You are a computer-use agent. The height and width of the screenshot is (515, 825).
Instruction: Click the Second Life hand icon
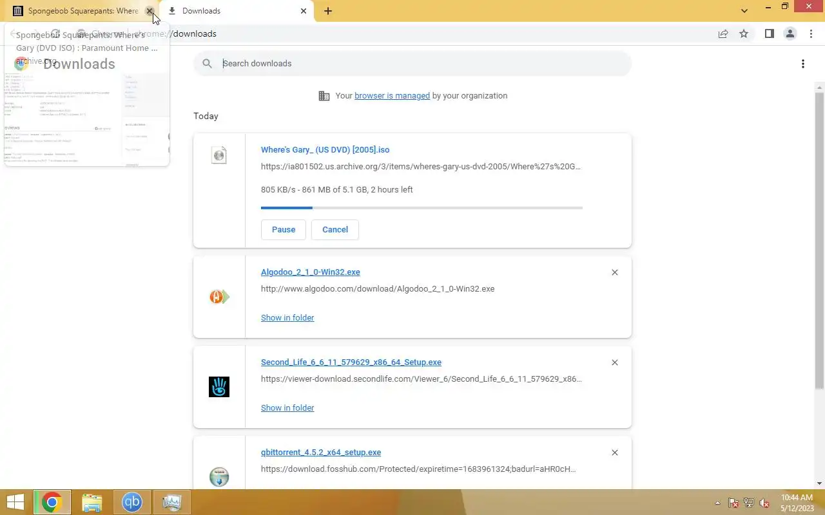[219, 387]
